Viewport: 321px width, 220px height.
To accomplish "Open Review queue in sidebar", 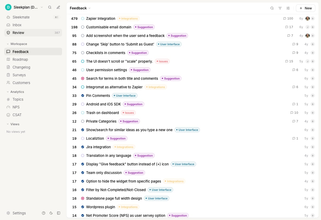I will (x=33, y=33).
